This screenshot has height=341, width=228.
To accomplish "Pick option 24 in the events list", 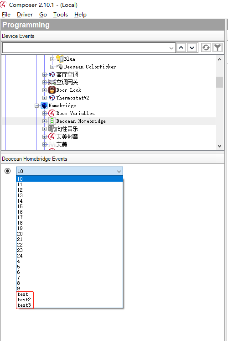I will point(20,256).
